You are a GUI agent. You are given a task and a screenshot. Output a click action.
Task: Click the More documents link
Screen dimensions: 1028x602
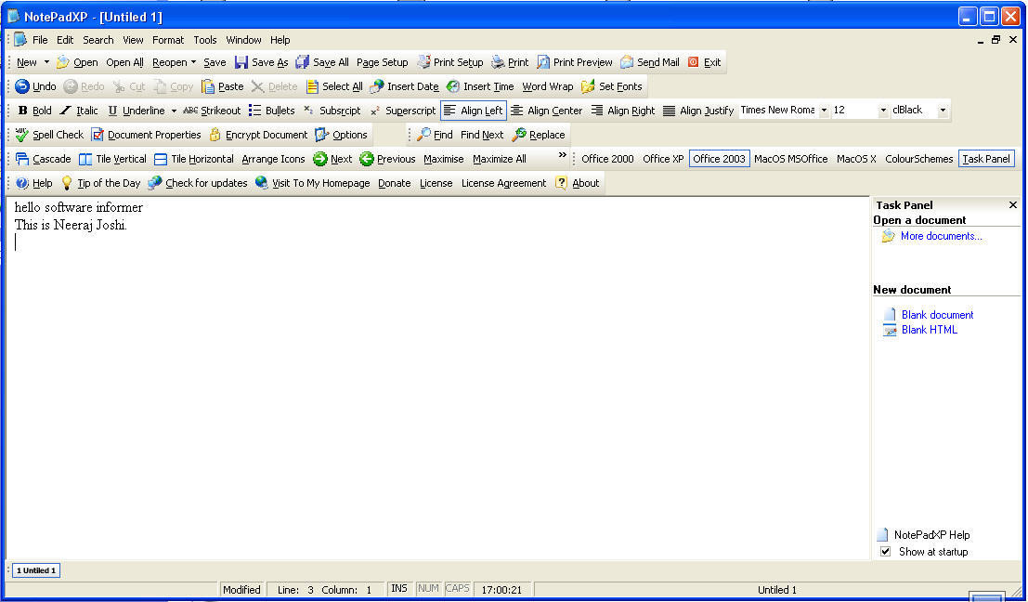(x=941, y=236)
